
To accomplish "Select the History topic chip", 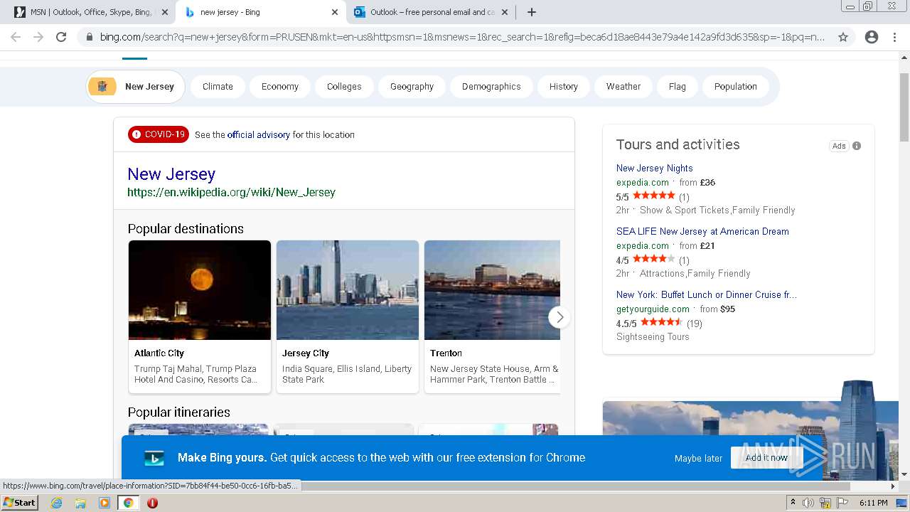I will (x=564, y=87).
